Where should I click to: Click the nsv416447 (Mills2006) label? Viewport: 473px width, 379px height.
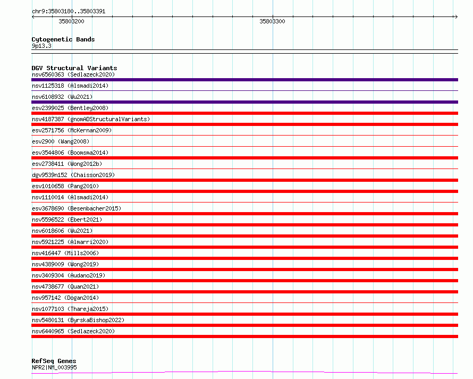(65, 253)
